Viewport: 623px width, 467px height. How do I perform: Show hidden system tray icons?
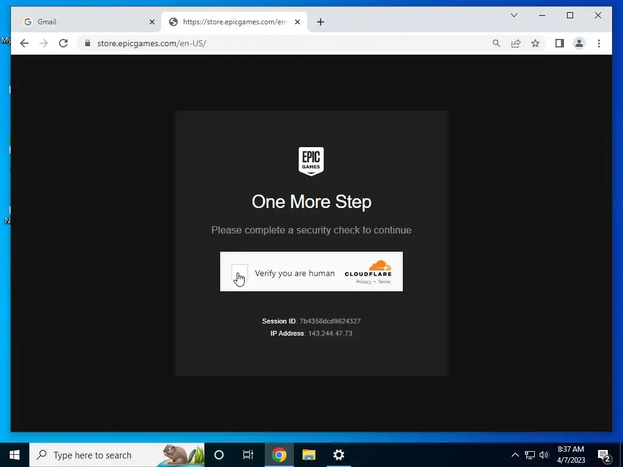tap(515, 455)
